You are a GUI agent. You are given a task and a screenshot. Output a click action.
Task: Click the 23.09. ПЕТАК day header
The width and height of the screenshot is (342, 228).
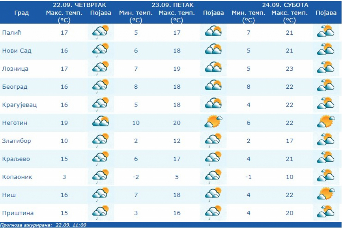coord(173,5)
